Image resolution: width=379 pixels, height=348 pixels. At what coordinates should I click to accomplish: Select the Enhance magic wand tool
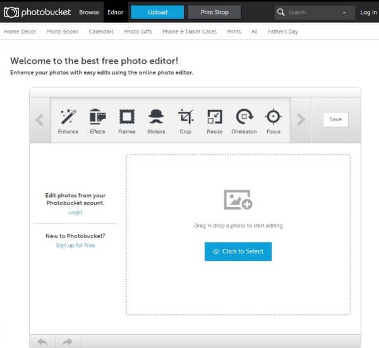click(x=68, y=121)
